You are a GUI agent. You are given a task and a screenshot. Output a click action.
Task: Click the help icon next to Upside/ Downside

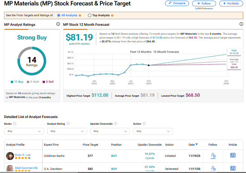[x=116, y=124]
